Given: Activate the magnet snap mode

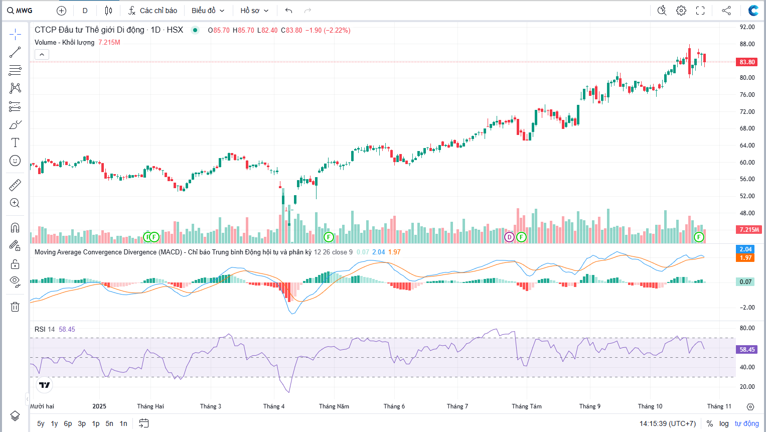Looking at the screenshot, I should coord(15,228).
